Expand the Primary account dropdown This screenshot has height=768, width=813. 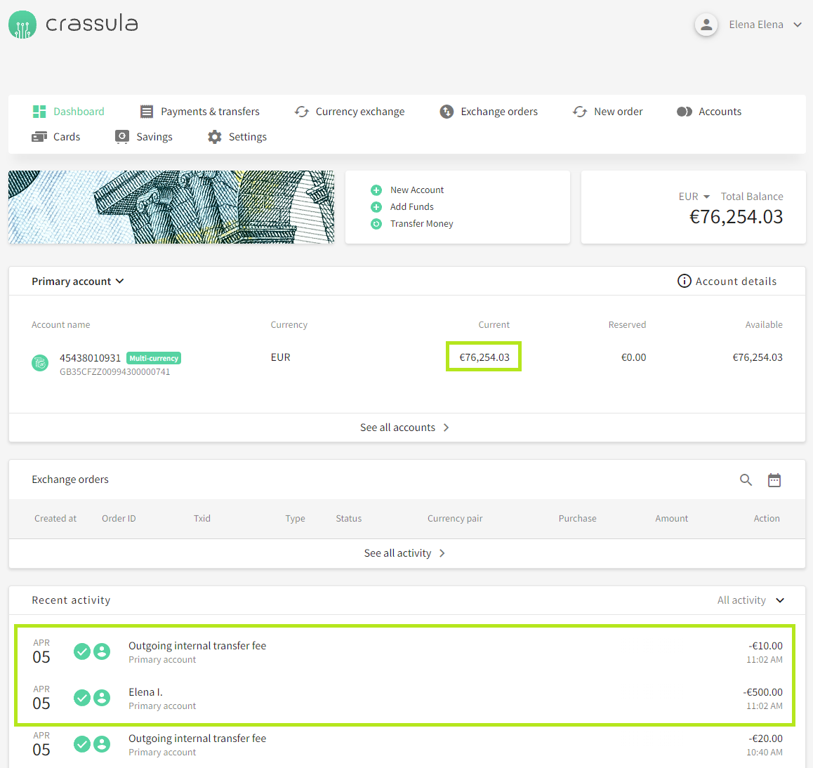click(x=77, y=282)
